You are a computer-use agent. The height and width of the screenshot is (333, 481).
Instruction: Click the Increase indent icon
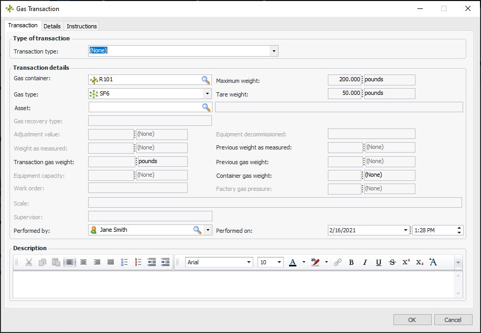165,262
